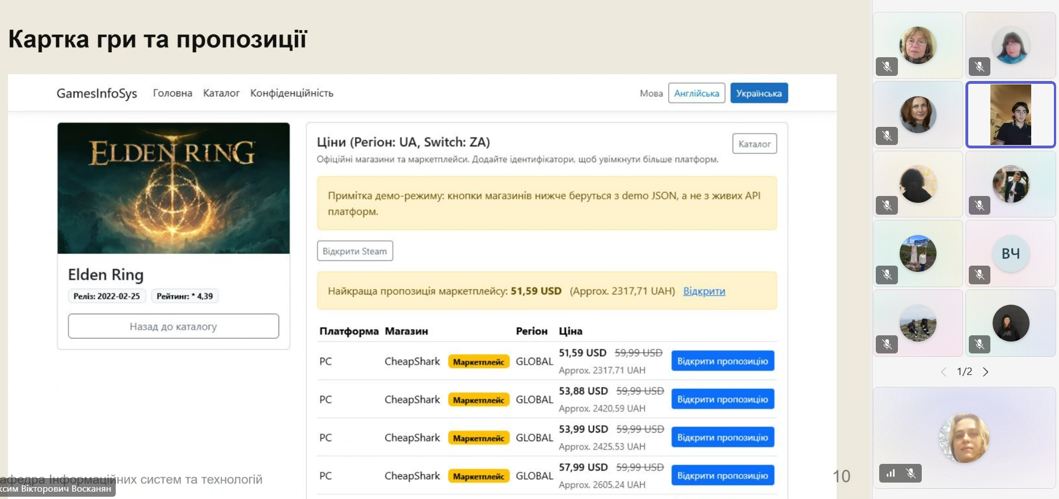Screen dimensions: 1059x499
Task: Click the 57,99 USD price text
Action: pos(583,467)
